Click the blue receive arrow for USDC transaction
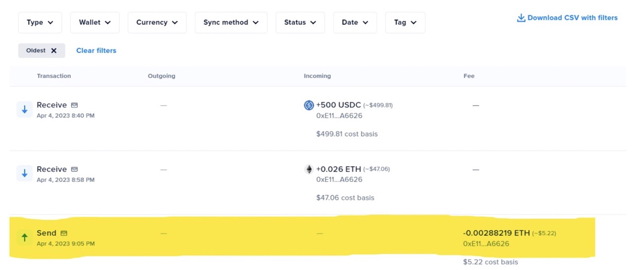Screen dimensions: 634x270 24,109
